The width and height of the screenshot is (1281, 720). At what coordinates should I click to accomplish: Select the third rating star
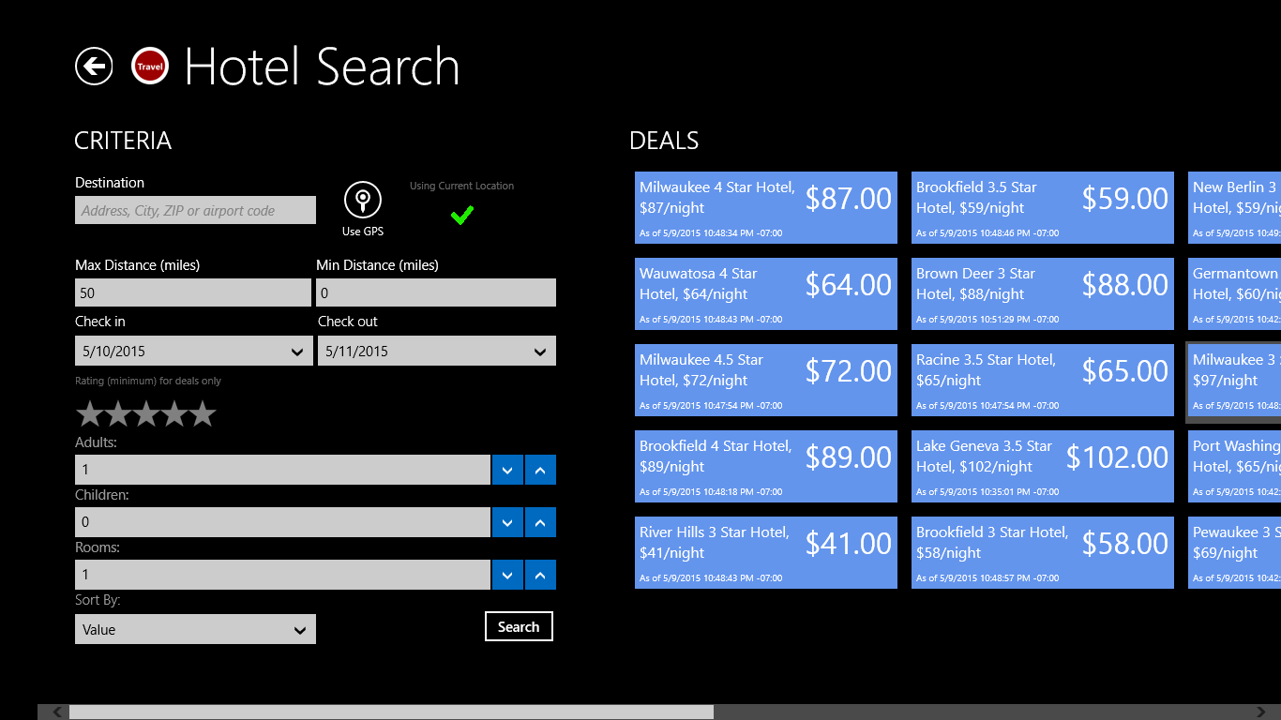(146, 413)
